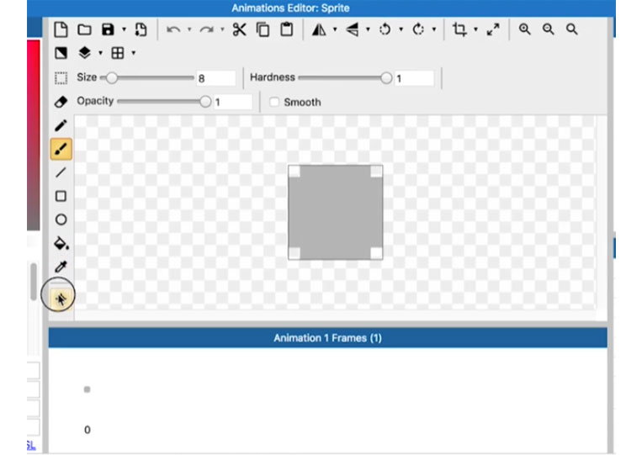Cut selection with scissors icon
The image size is (642, 455).
tap(239, 29)
